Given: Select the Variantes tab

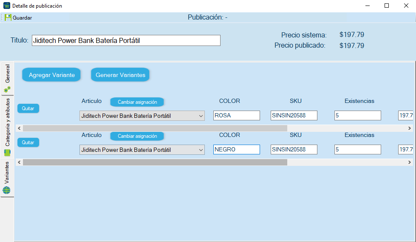Looking at the screenshot, I should click(7, 178).
